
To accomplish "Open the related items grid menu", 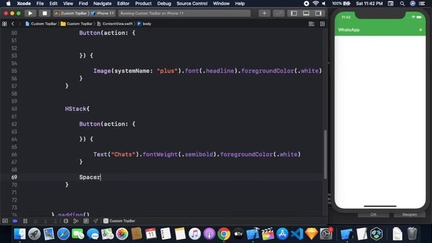I will (5, 24).
